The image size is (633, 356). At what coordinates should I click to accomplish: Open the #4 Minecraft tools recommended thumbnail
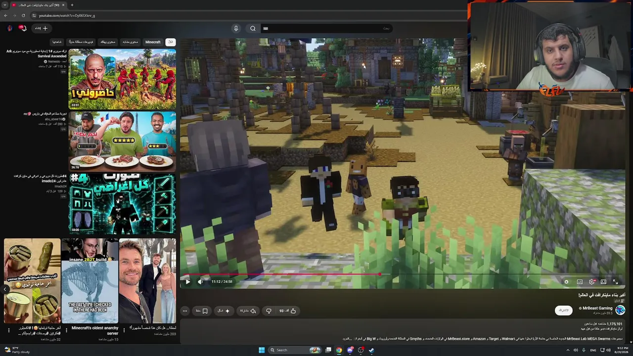[122, 203]
